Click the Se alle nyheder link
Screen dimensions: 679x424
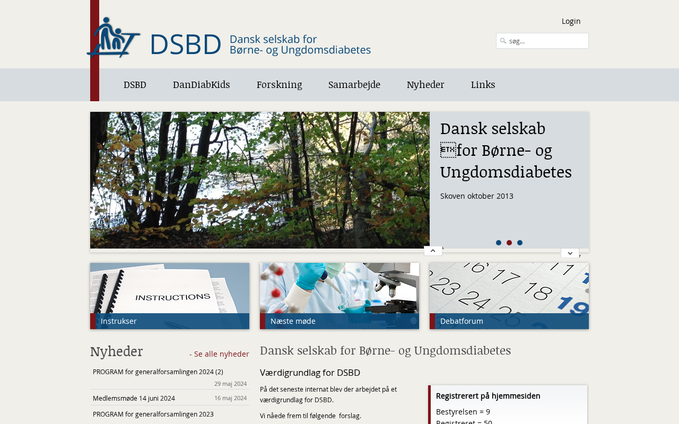tap(219, 354)
